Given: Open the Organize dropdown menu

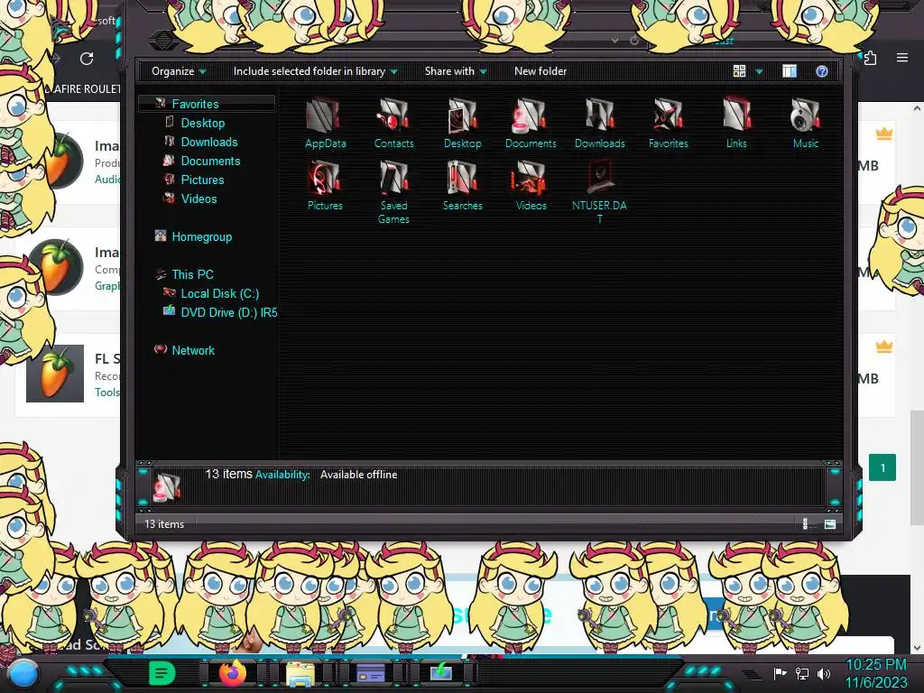Looking at the screenshot, I should [179, 71].
